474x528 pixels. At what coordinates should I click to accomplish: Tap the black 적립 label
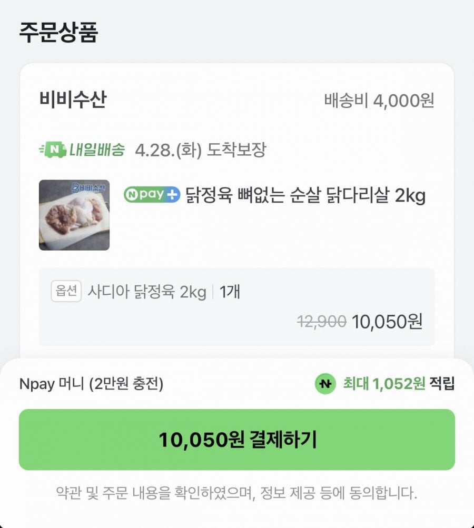[x=441, y=384]
